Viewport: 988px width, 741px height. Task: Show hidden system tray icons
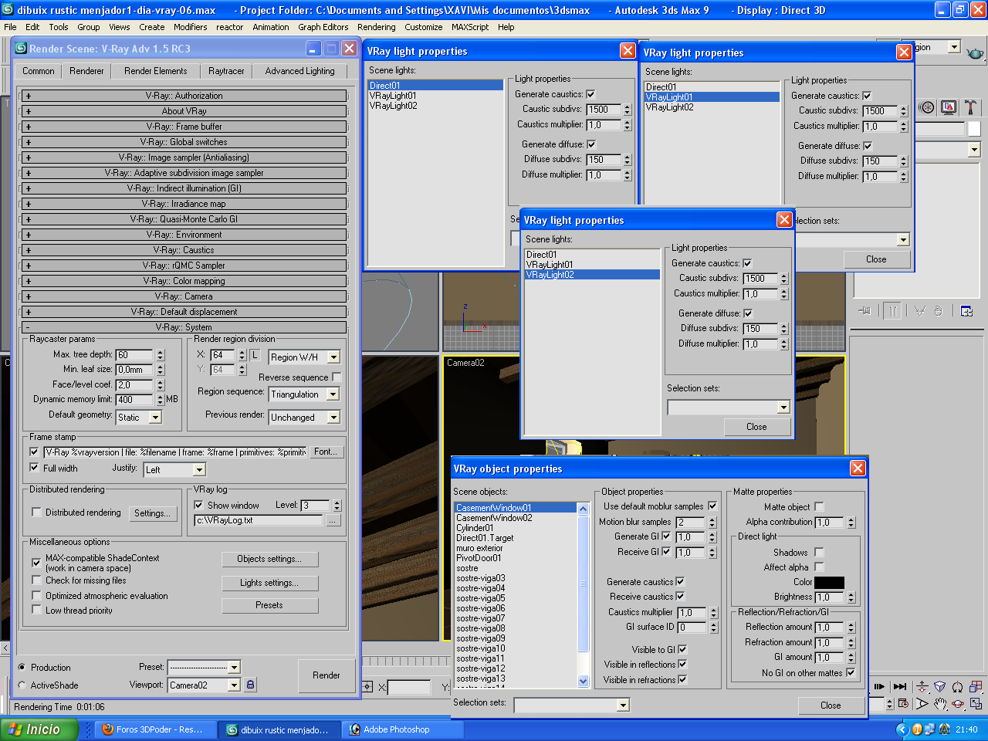pyautogui.click(x=902, y=729)
